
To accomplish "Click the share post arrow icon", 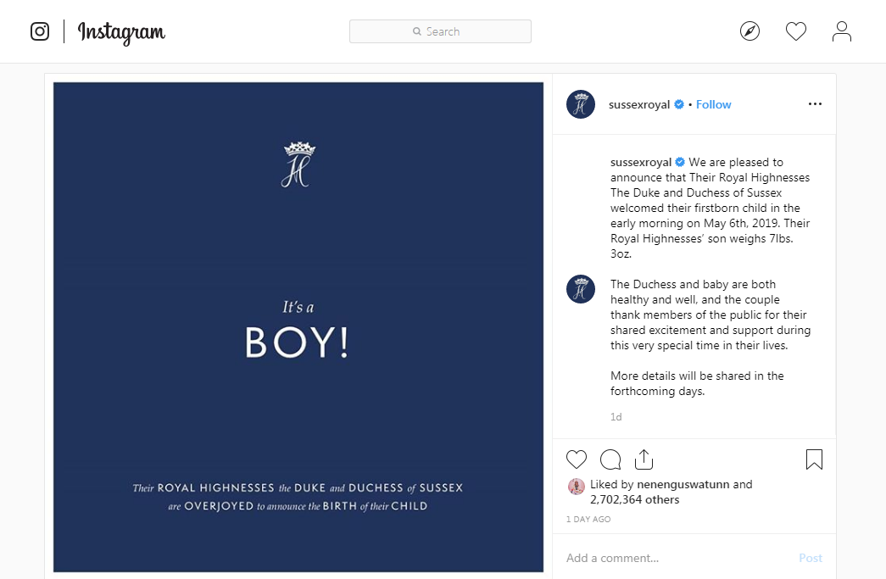I will click(x=644, y=459).
